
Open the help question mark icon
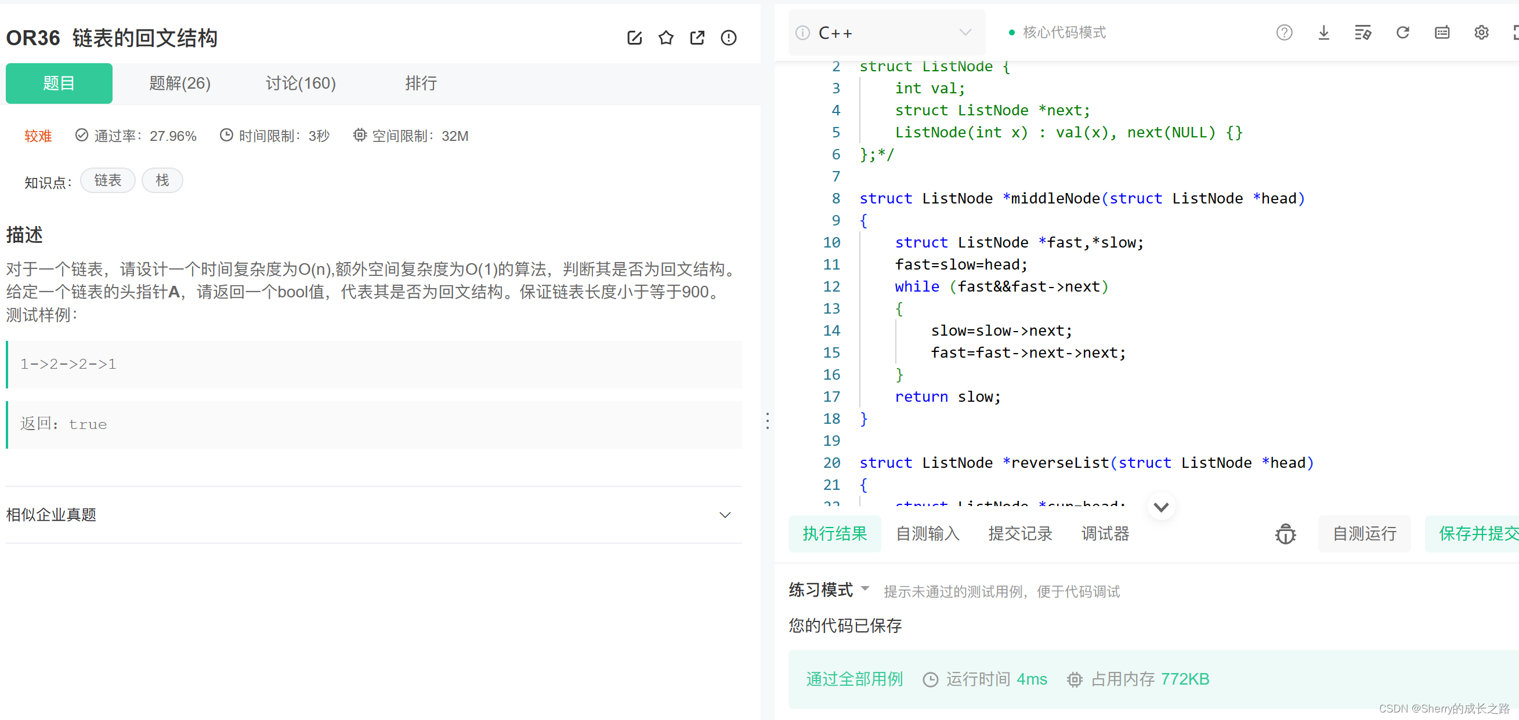(1283, 32)
